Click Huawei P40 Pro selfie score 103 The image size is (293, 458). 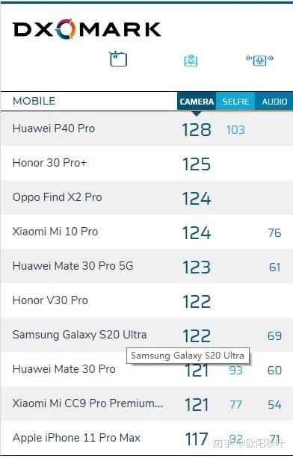(x=235, y=130)
